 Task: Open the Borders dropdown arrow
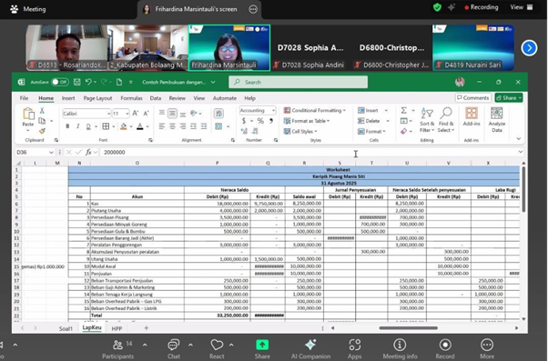[x=114, y=126]
